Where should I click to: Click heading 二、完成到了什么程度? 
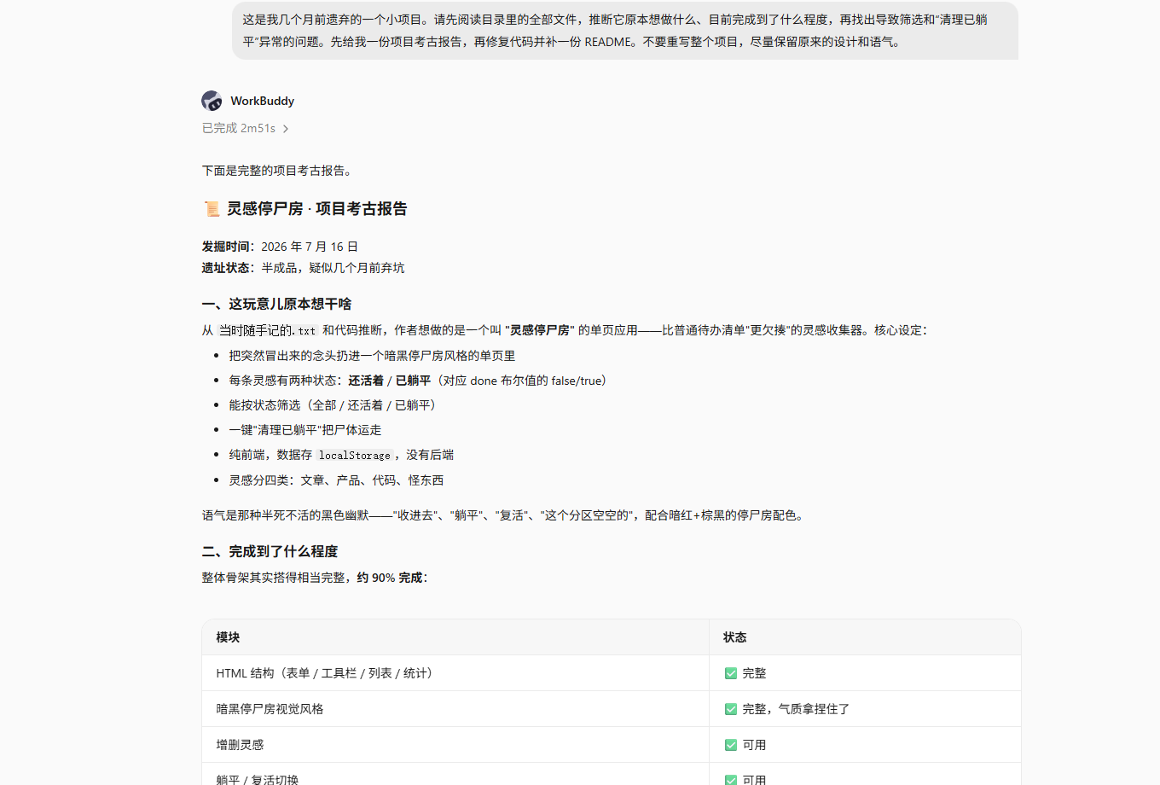[x=270, y=551]
